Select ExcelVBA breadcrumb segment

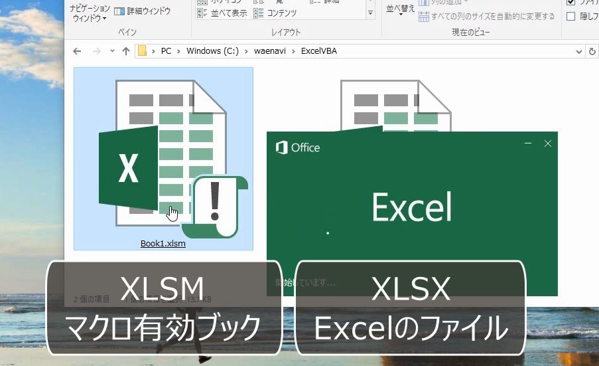[x=319, y=51]
